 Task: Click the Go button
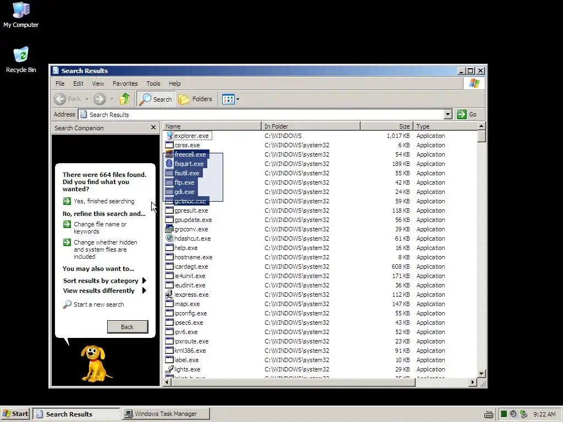[467, 114]
